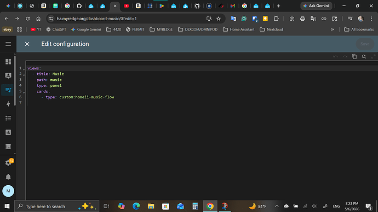The image size is (378, 212).
Task: Collapse the title Music block at line 2
Action: click(x=24, y=74)
